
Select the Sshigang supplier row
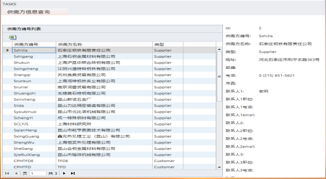pyautogui.click(x=109, y=56)
